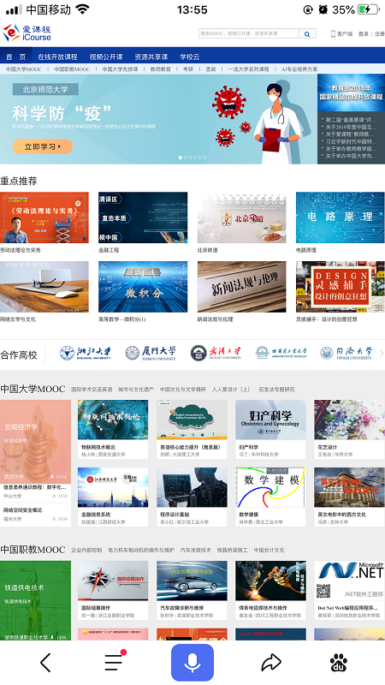The height and width of the screenshot is (685, 385).
Task: Tap the battery status icon
Action: click(x=369, y=9)
